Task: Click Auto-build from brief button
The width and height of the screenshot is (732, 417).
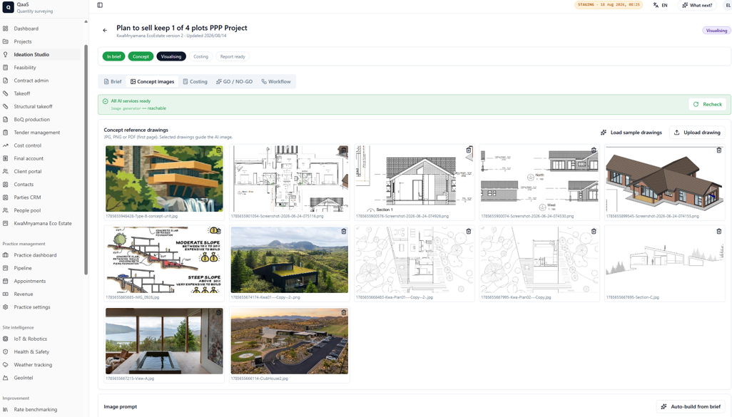Action: pyautogui.click(x=691, y=407)
